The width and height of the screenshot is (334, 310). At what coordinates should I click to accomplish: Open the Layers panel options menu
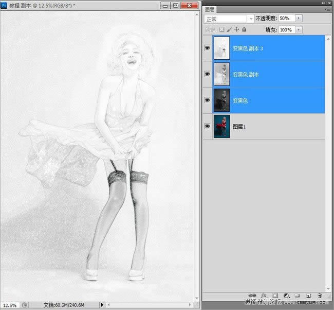click(x=327, y=9)
